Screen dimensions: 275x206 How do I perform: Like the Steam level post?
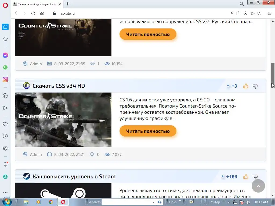pos(245,176)
